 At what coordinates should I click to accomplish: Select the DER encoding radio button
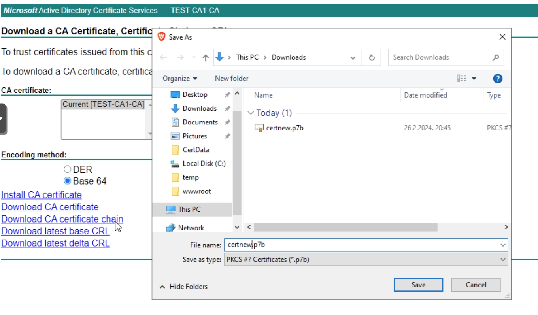tap(67, 169)
